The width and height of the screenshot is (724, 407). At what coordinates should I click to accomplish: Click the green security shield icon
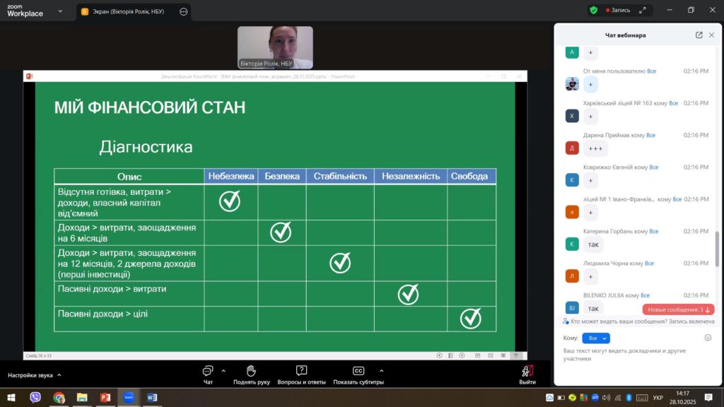coord(593,11)
